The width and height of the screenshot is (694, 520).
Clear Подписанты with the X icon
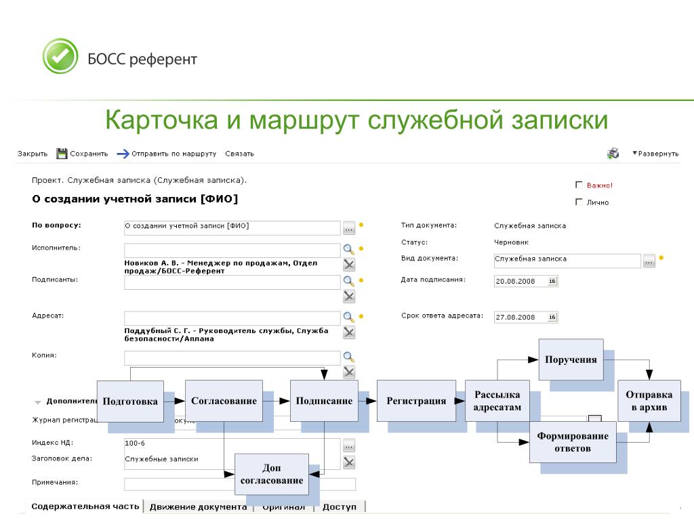(349, 297)
